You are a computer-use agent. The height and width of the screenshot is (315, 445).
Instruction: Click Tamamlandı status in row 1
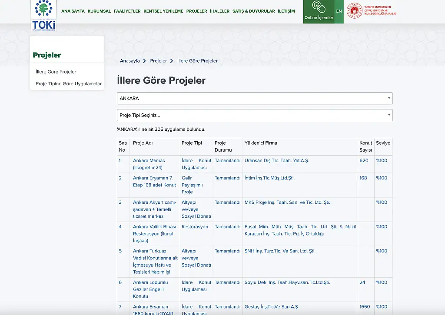coord(228,161)
